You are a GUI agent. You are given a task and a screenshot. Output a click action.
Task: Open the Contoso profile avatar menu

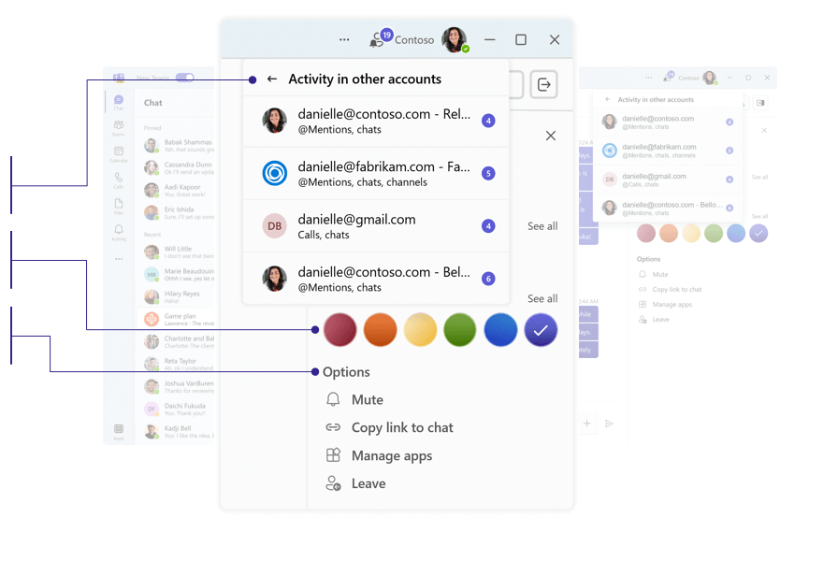point(454,40)
